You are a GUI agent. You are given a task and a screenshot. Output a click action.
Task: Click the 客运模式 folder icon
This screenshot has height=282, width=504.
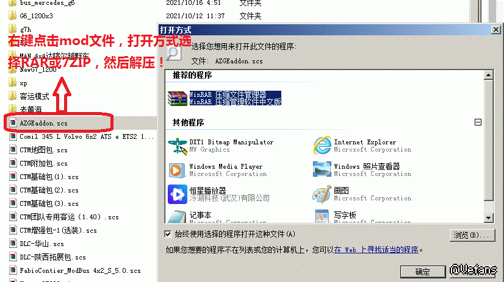coord(13,96)
